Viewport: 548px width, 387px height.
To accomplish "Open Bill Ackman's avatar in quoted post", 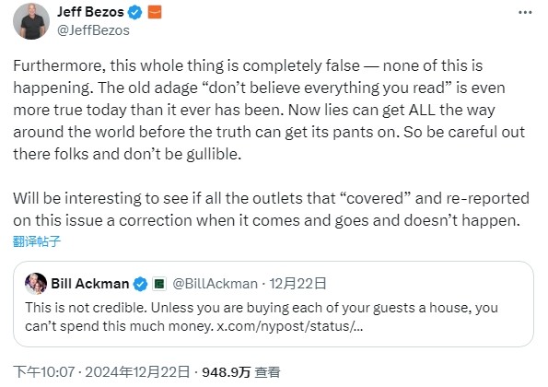I will tap(36, 284).
